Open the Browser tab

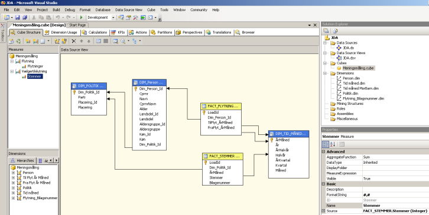coord(245,32)
